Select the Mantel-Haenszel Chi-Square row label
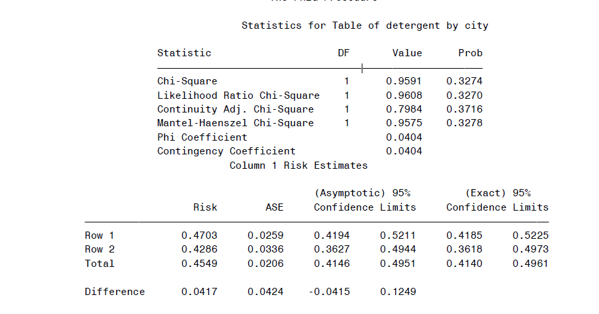 pyautogui.click(x=235, y=123)
